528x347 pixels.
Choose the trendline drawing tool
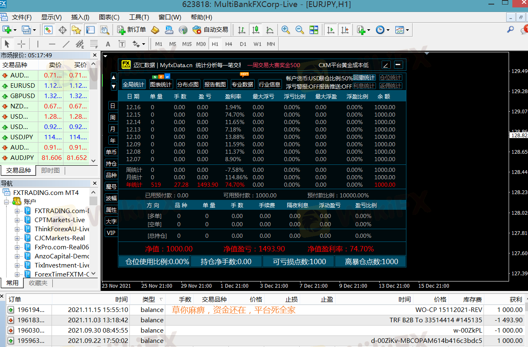point(66,44)
